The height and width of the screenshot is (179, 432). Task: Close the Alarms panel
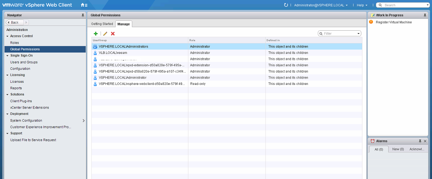point(425,141)
